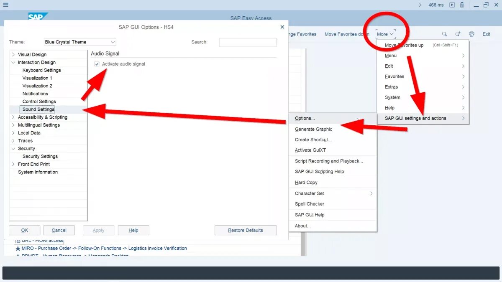The image size is (502, 282).
Task: Click the SAP logo
Action: (x=38, y=16)
